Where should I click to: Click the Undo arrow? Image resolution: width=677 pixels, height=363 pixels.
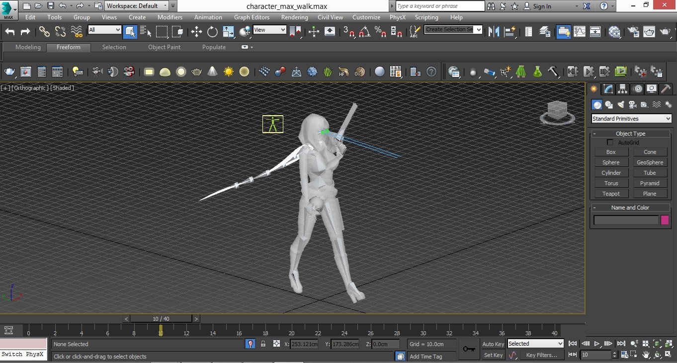point(10,32)
